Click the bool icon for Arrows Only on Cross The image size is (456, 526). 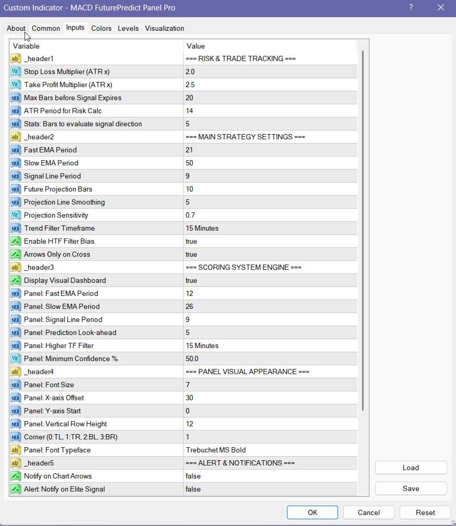16,254
